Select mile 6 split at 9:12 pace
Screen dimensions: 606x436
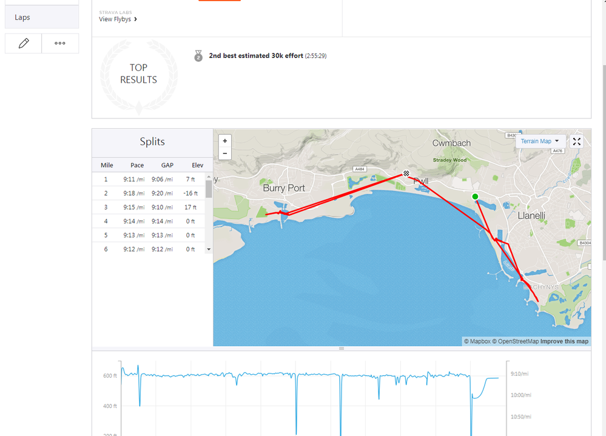point(149,249)
